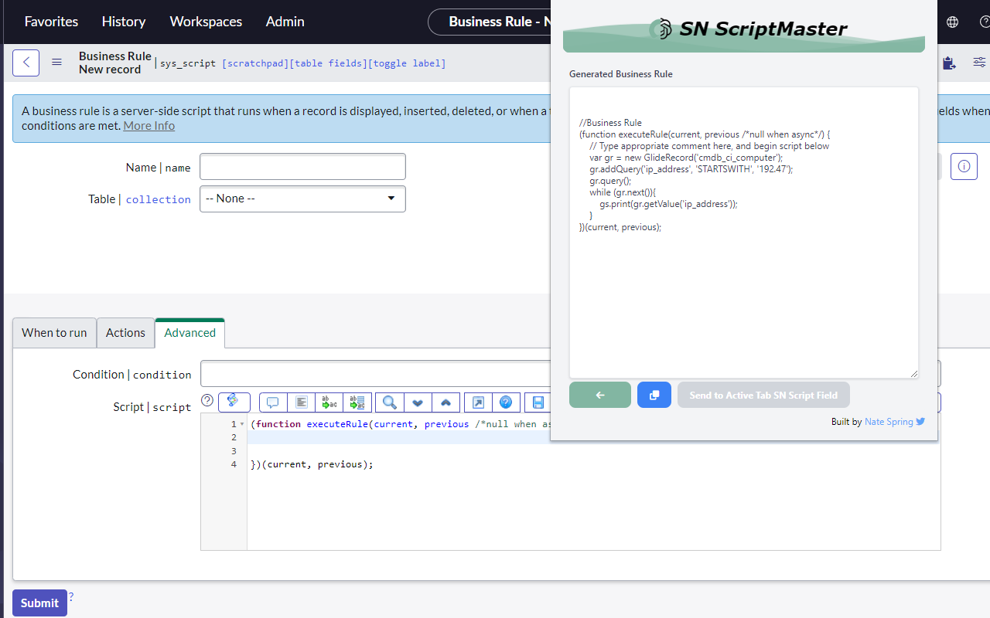
Task: Open Nate Spring Twitter link
Action: click(894, 422)
